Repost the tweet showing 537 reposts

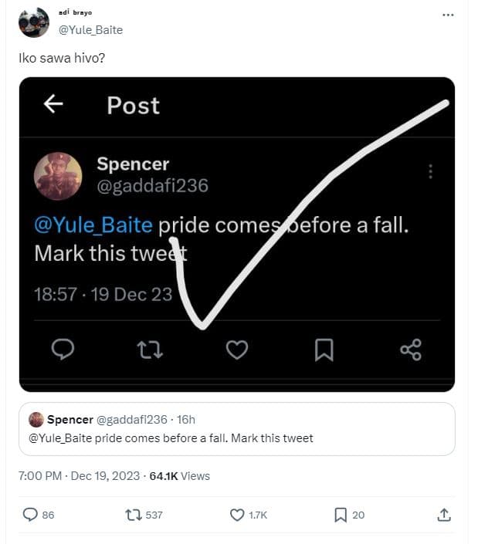pos(133,515)
